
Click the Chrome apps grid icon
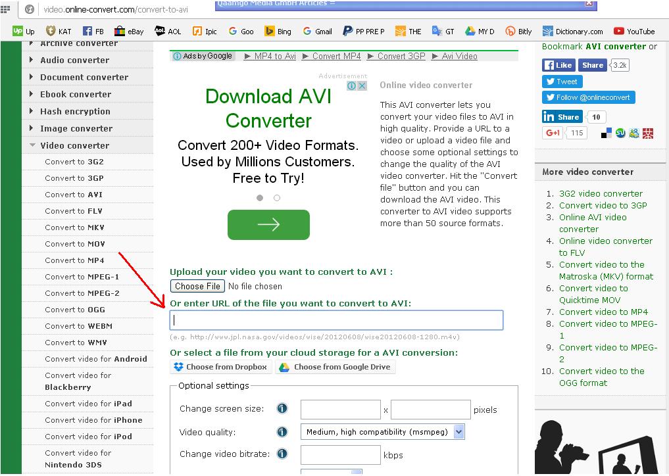coord(5,9)
